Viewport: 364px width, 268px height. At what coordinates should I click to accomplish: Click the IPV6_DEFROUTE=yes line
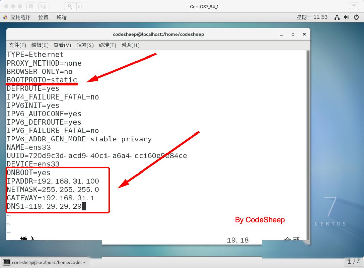point(44,122)
